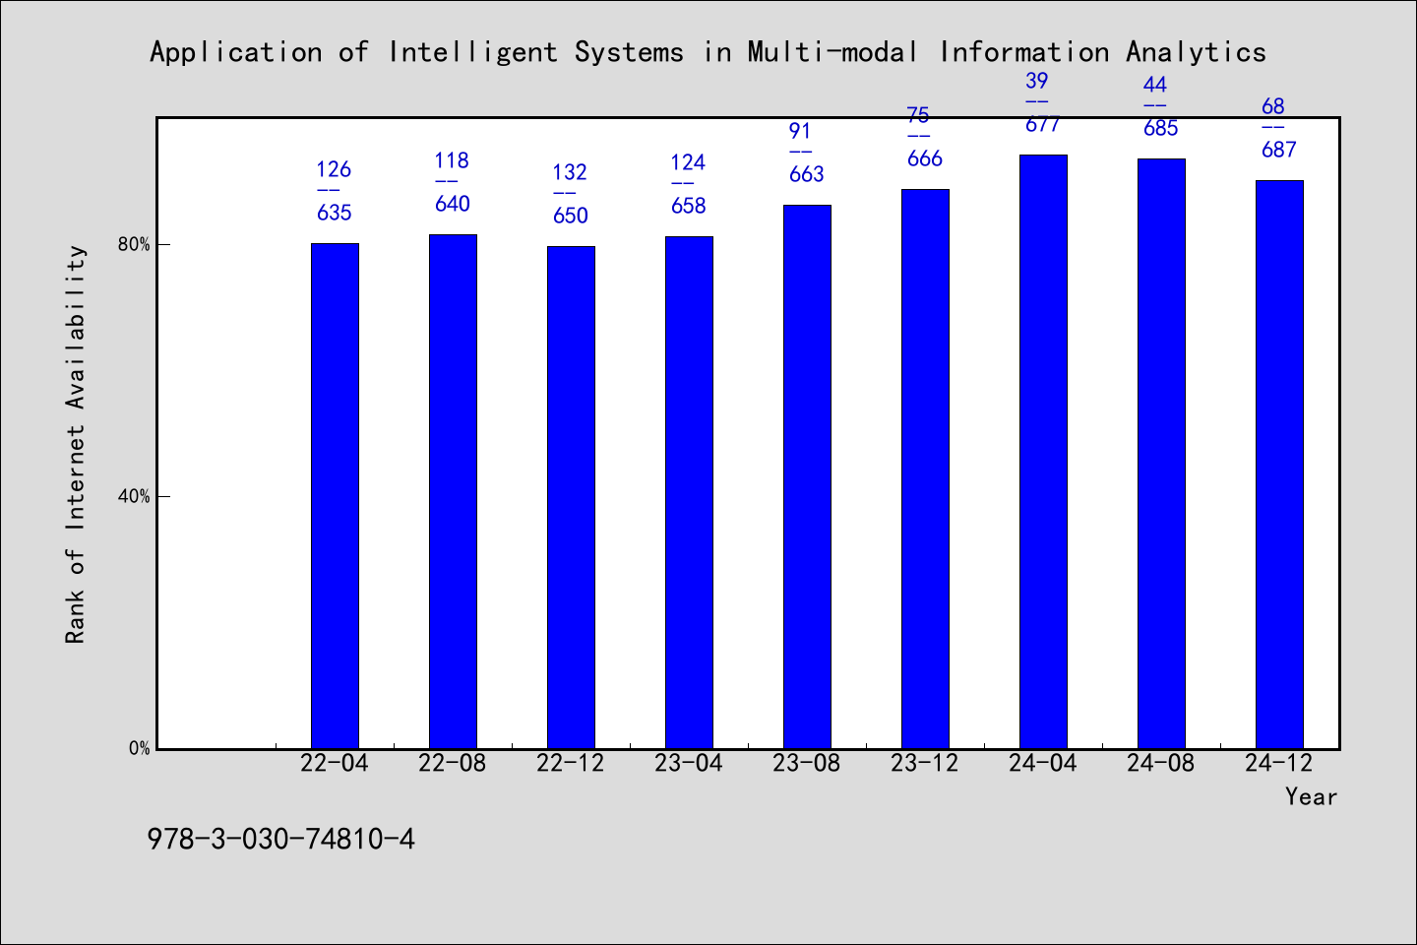Click the blue bar for 22-08

click(453, 491)
